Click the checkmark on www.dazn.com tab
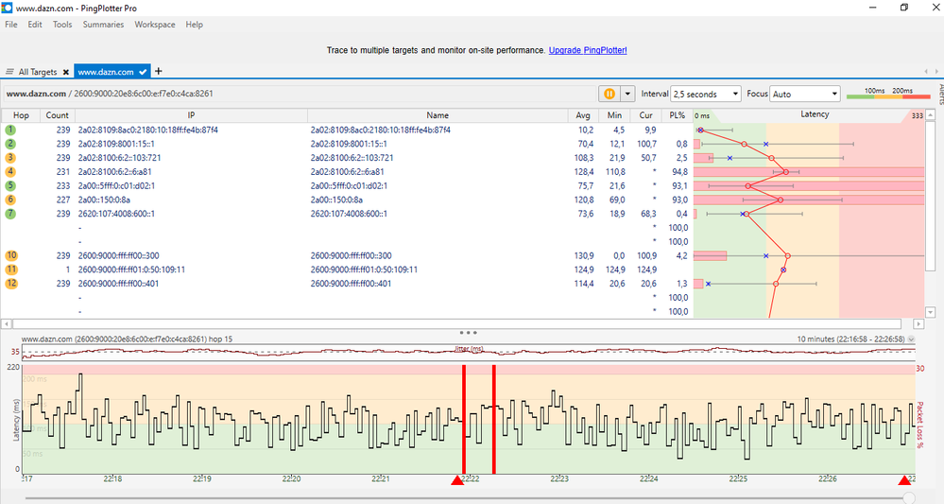Screen dimensions: 944x504 [143, 72]
